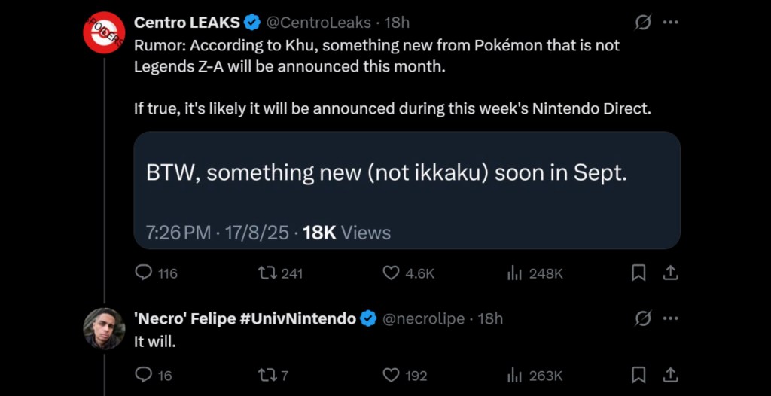Open Grok icon on Centro LEAKS tweet
Image resolution: width=771 pixels, height=396 pixels.
(x=642, y=23)
